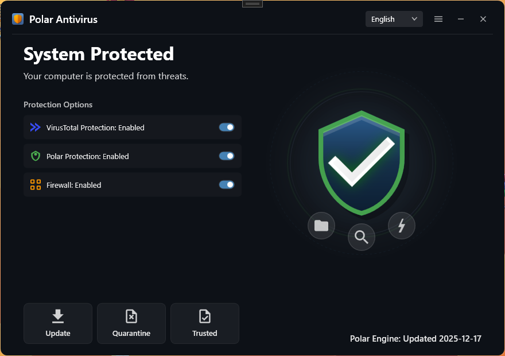Click the System Protected heading
The image size is (505, 356).
pyautogui.click(x=99, y=54)
